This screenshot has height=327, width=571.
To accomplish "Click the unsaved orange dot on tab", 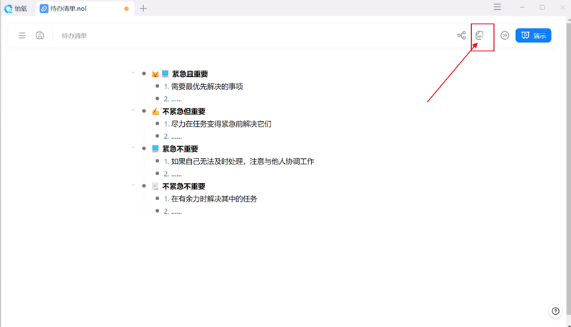I will click(126, 9).
